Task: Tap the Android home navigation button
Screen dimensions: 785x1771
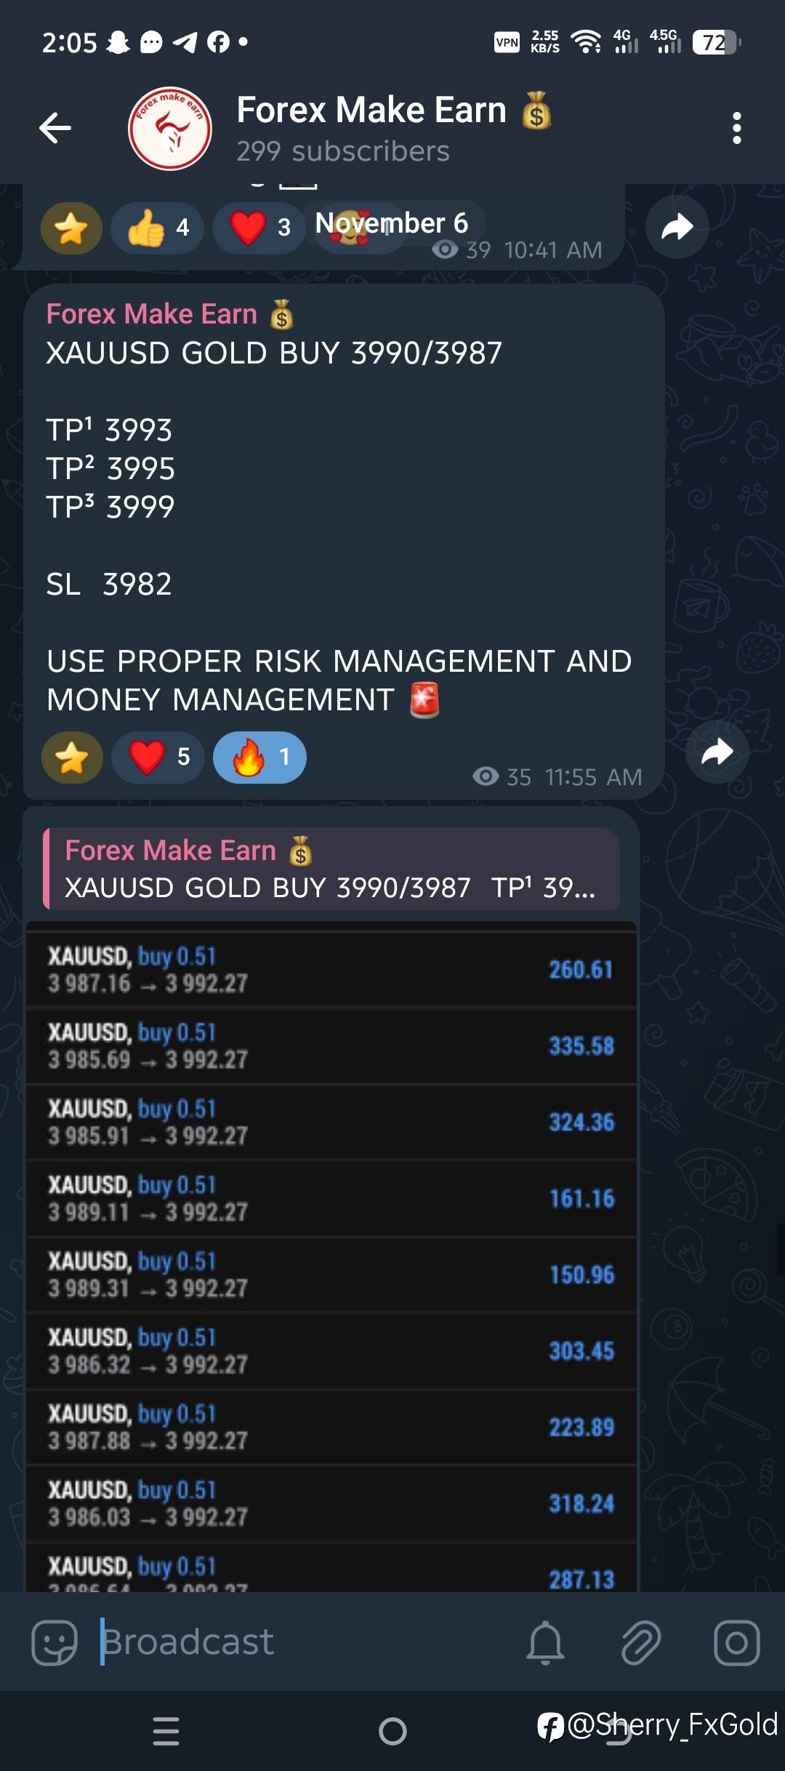Action: (392, 1731)
